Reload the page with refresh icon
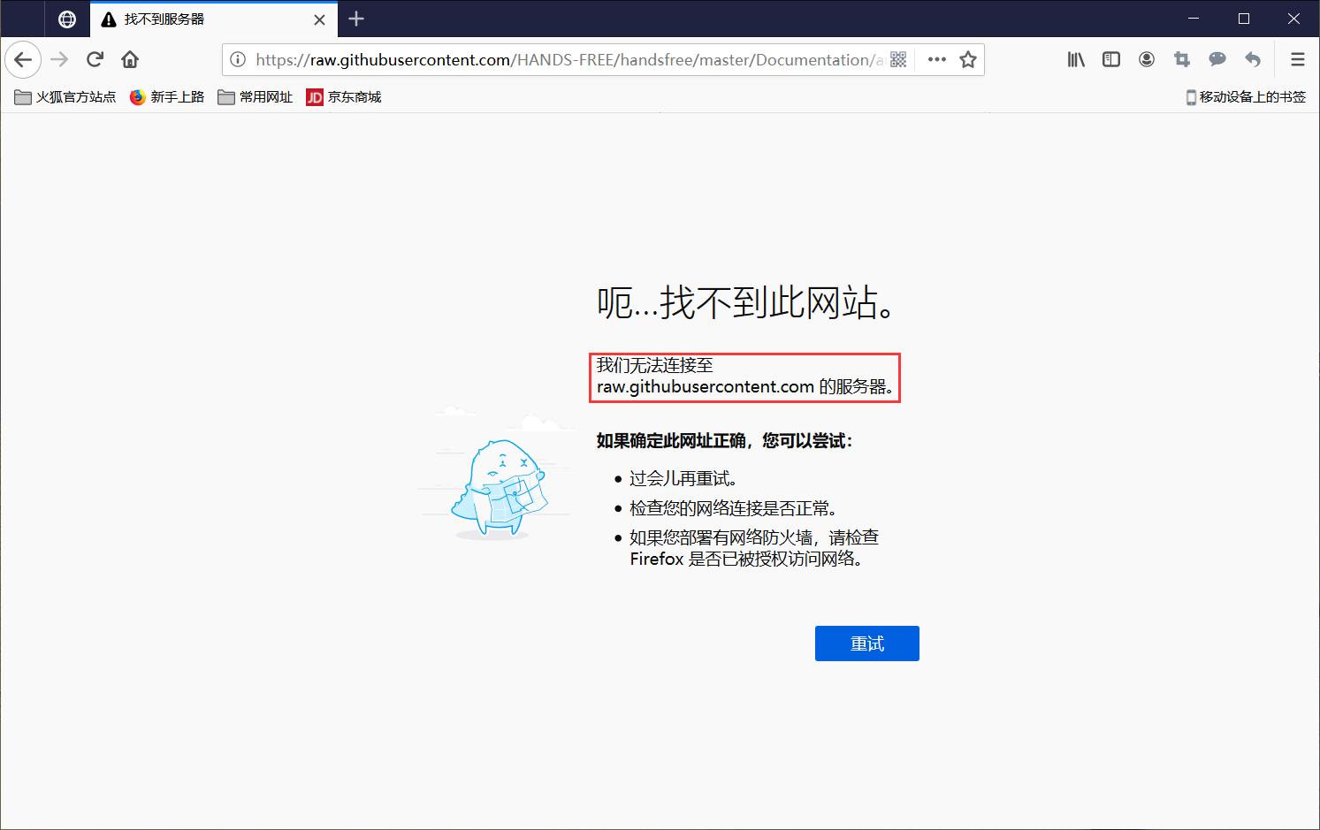Screen dimensions: 1320x830 coord(95,60)
